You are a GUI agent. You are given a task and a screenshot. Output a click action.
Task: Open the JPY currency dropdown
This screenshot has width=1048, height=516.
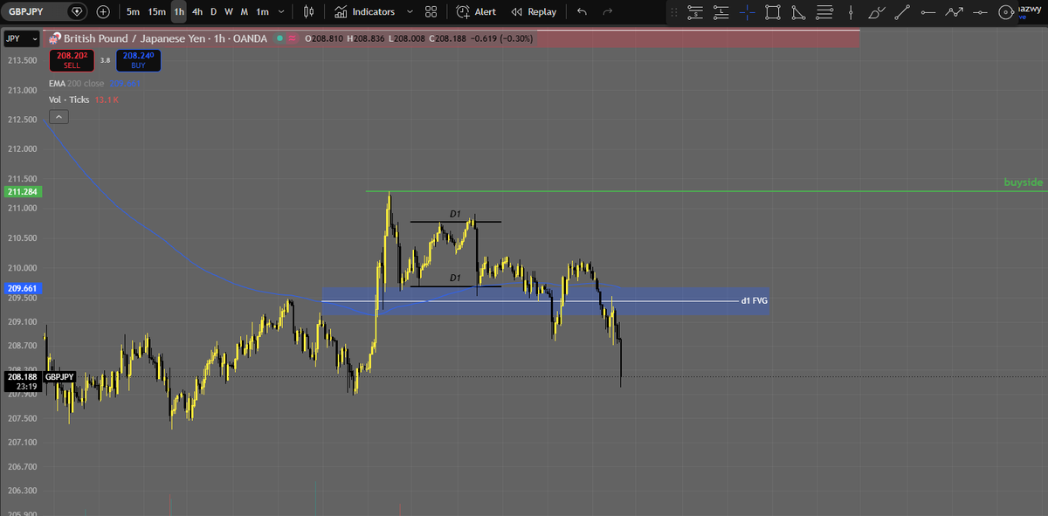click(x=22, y=39)
